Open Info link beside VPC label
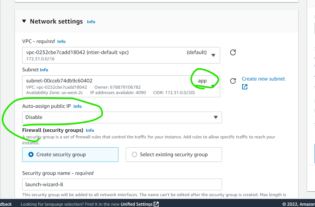The image size is (315, 207). click(x=61, y=41)
